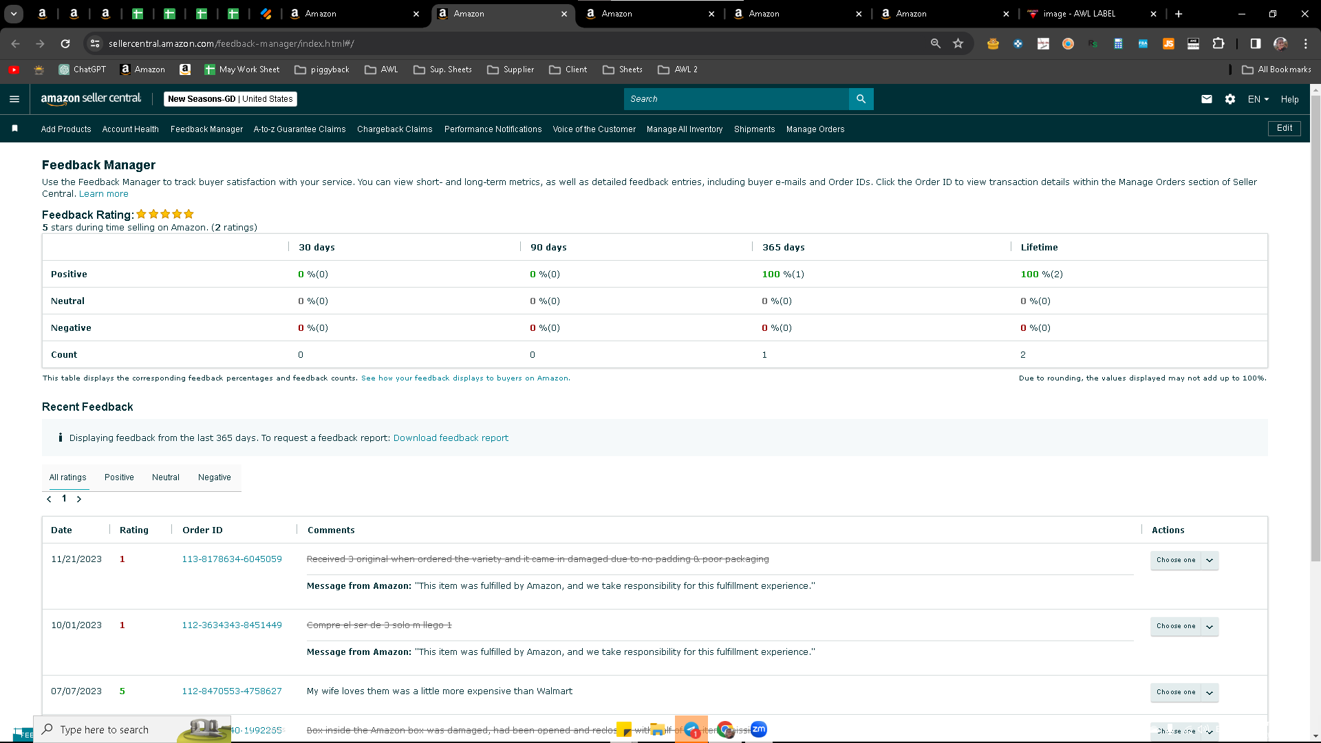Screen dimensions: 1321x743
Task: Go to previous feedback page arrow
Action: click(x=49, y=499)
